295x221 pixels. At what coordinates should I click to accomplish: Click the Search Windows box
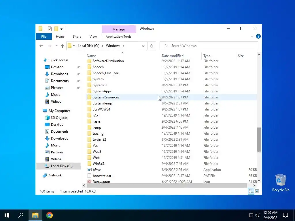[209, 46]
